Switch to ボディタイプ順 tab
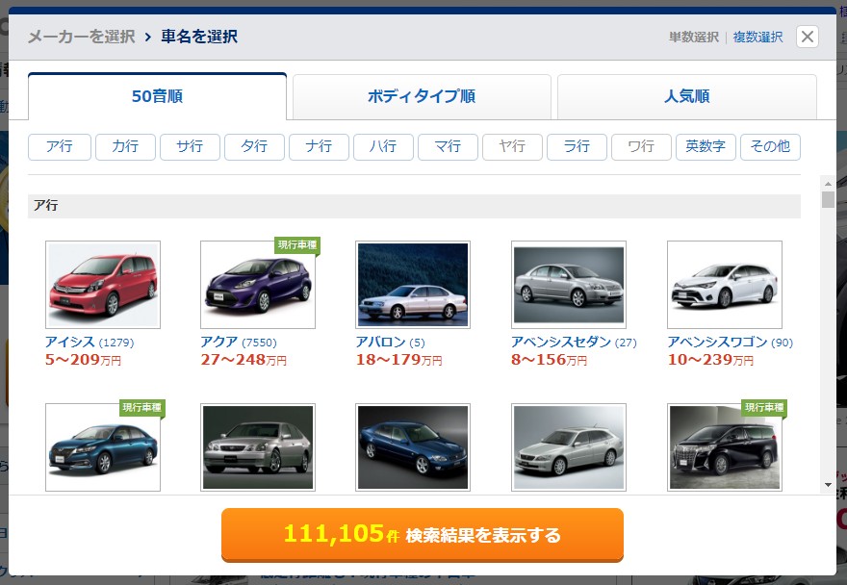 coord(422,96)
